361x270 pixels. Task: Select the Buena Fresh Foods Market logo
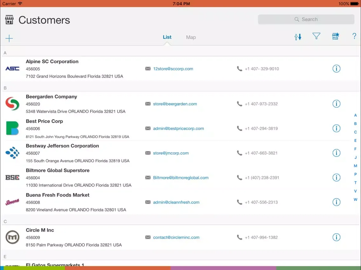point(12,202)
